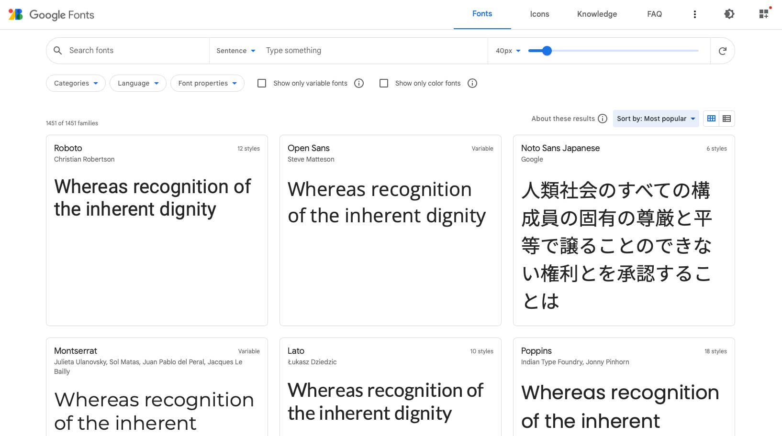This screenshot has height=436, width=782.
Task: Open the Categories filter dropdown
Action: point(75,83)
